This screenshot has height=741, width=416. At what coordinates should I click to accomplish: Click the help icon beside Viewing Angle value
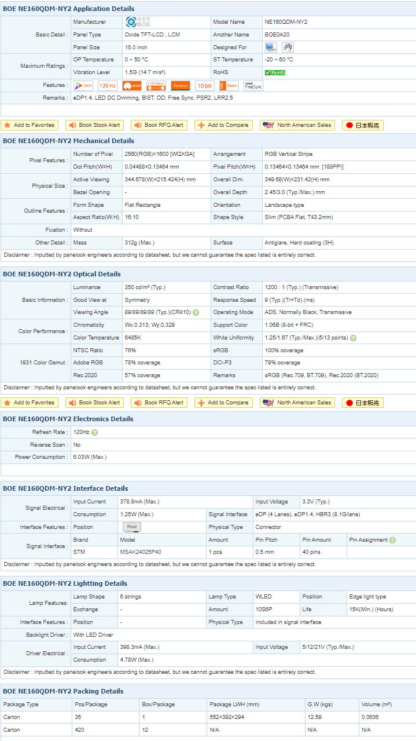point(196,313)
